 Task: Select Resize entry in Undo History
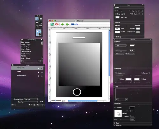click(23, 56)
